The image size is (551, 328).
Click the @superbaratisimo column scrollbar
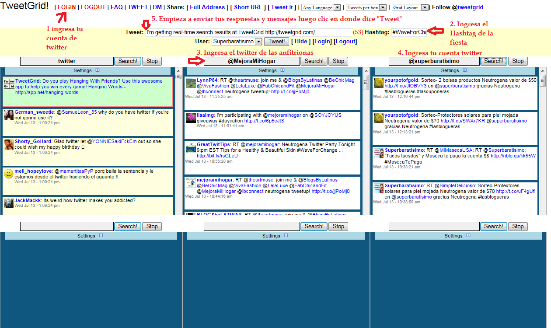[x=543, y=141]
